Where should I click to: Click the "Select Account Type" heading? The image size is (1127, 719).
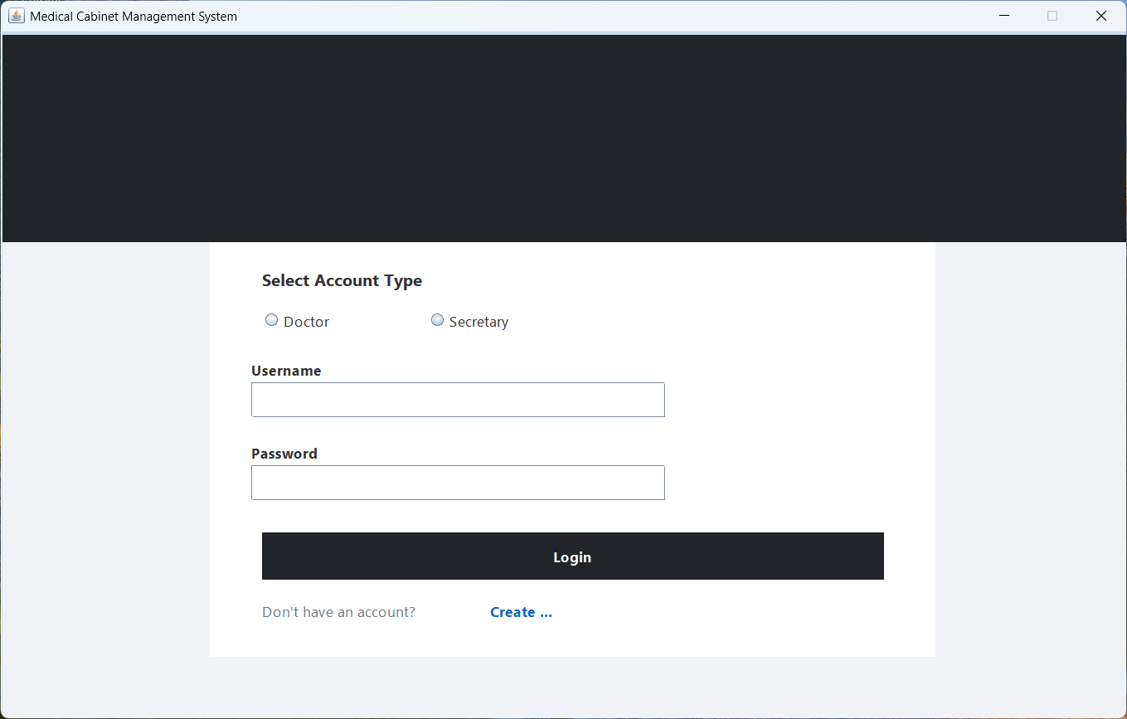(342, 281)
